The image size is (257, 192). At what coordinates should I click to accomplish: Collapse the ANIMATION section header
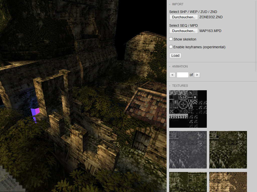(178, 66)
